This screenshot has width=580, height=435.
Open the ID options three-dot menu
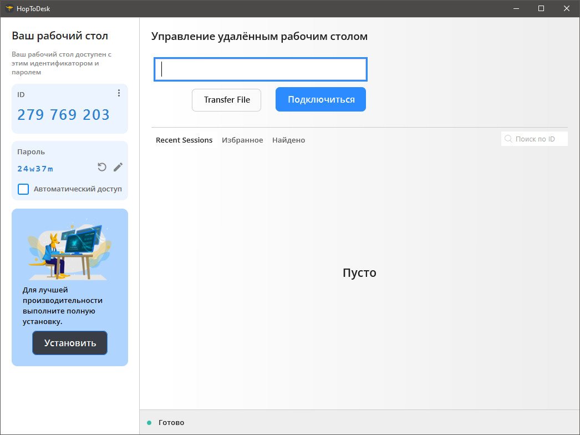pos(119,93)
